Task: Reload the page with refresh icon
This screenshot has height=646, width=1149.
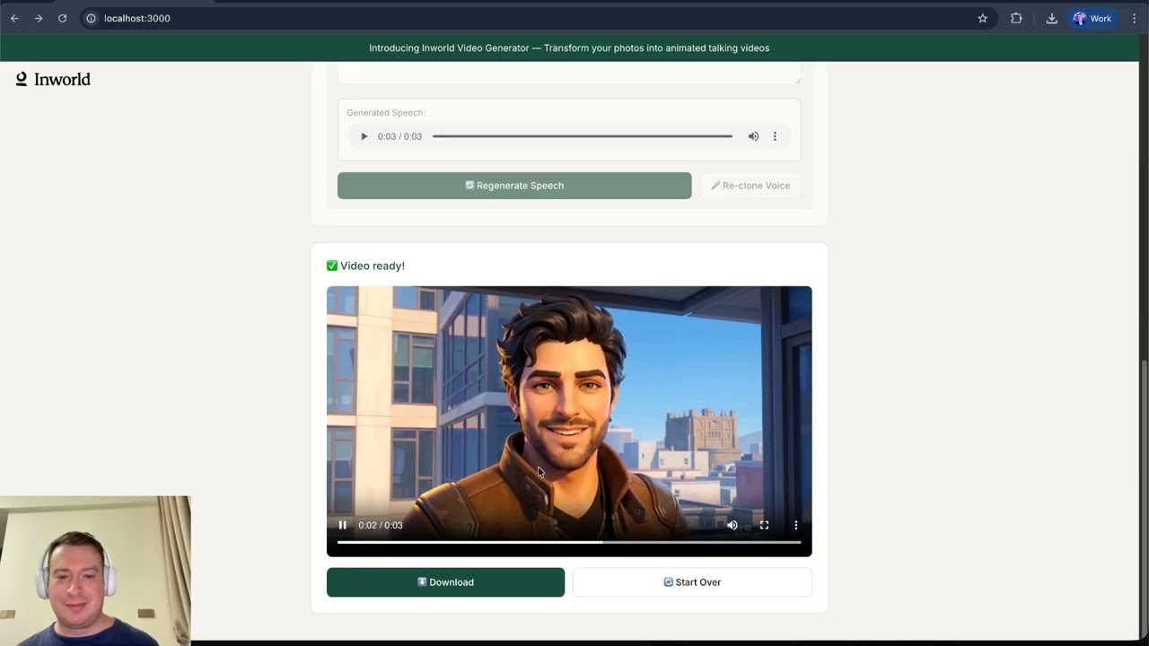Action: tap(62, 18)
